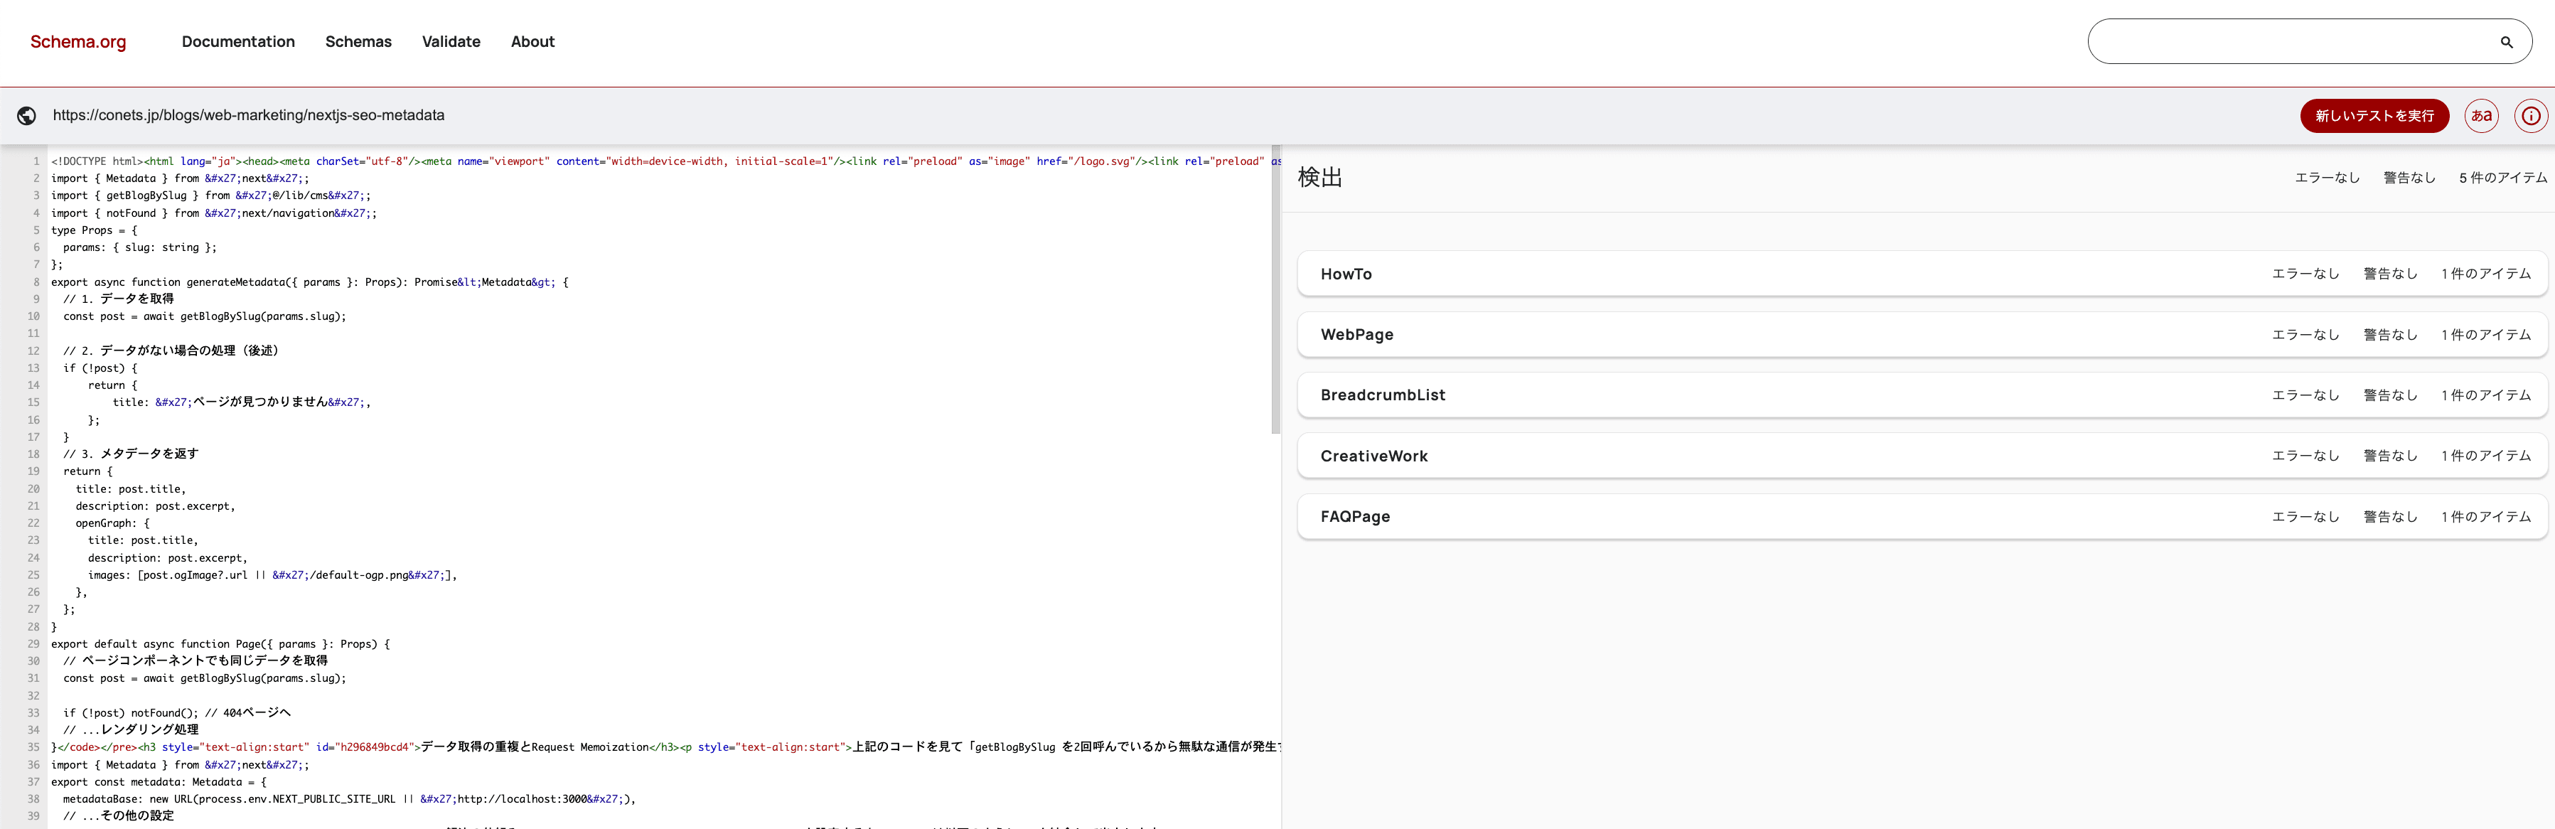
Task: Click the search magnifier icon
Action: (x=2507, y=42)
